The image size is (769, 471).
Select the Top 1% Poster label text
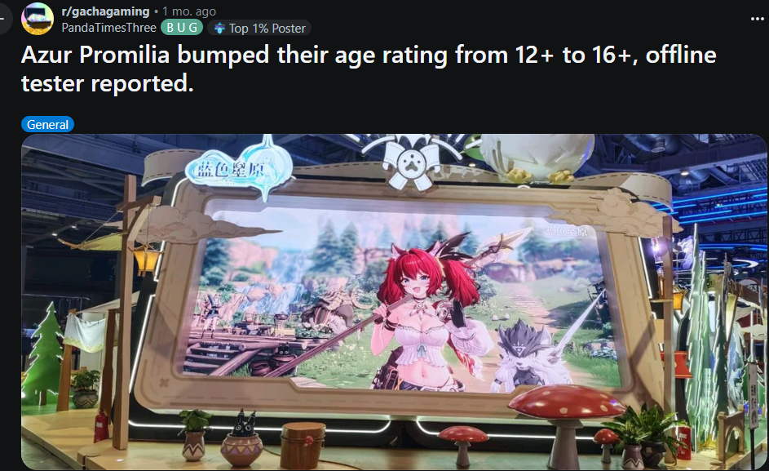pos(267,29)
